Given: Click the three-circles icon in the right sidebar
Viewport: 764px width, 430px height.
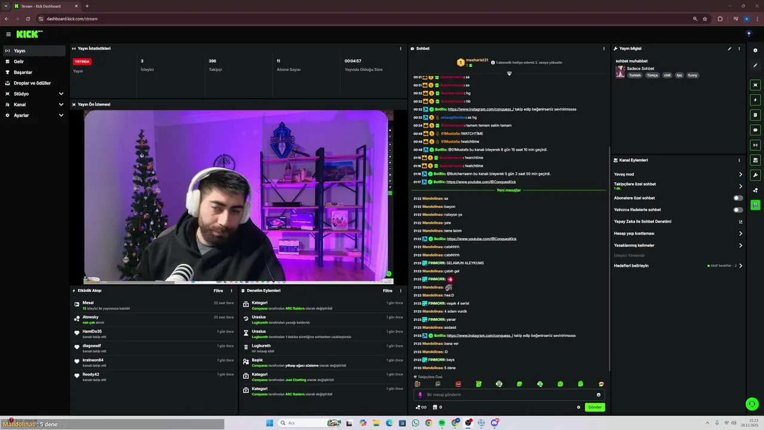Looking at the screenshot, I should click(x=755, y=190).
